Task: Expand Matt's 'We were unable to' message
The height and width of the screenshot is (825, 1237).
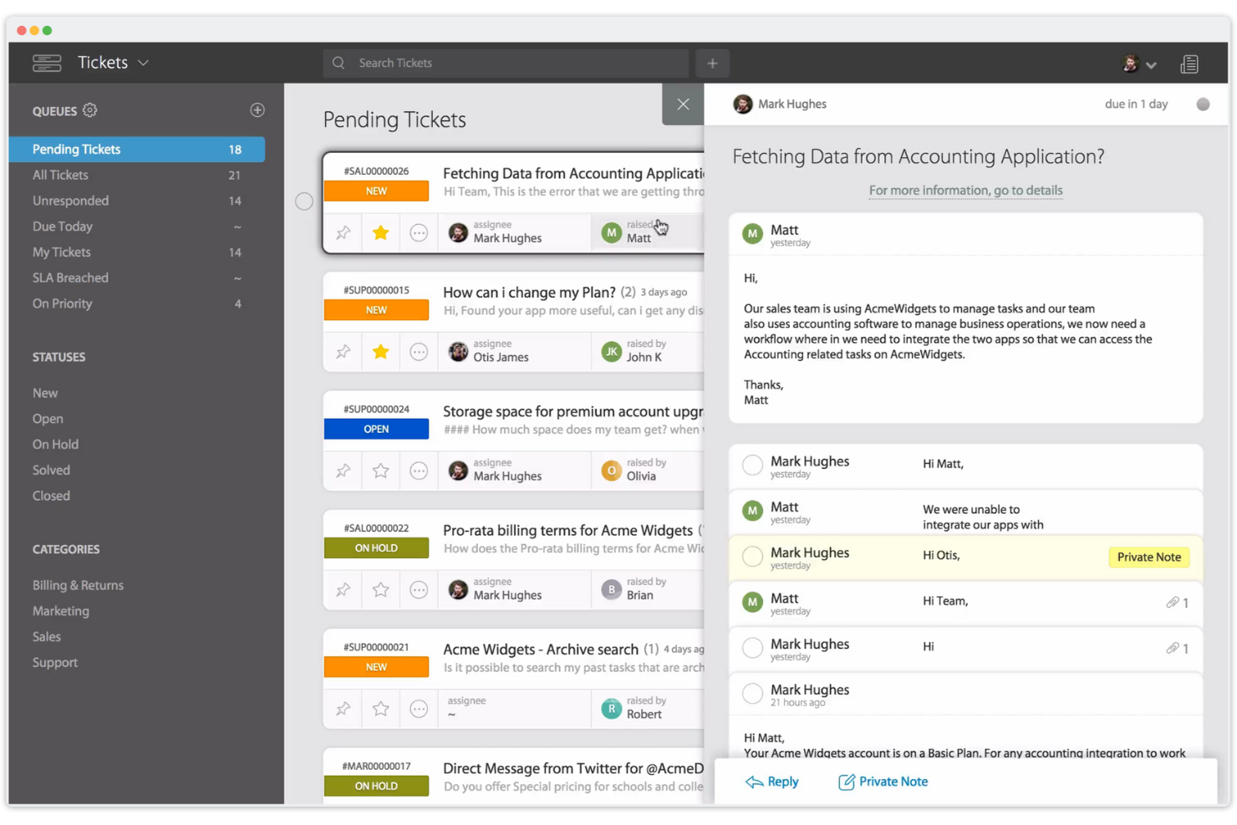Action: point(982,517)
